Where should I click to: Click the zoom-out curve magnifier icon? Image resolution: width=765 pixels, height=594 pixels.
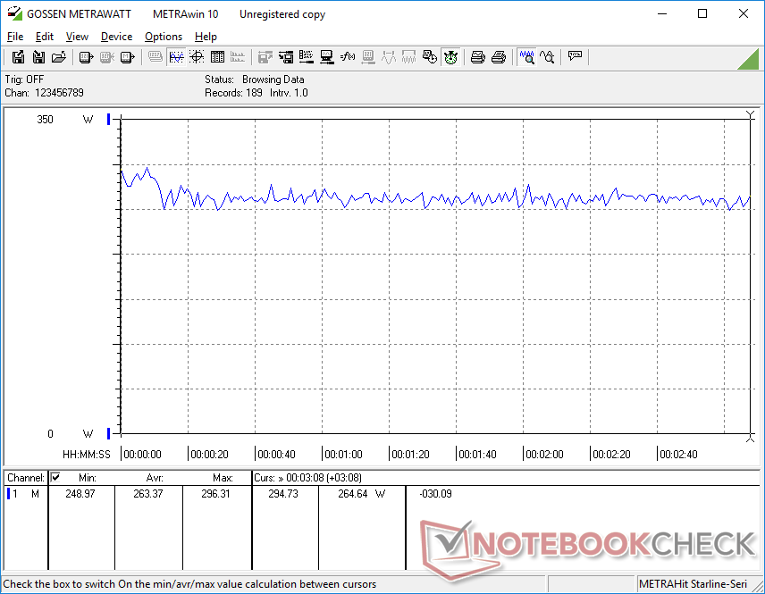coord(548,57)
